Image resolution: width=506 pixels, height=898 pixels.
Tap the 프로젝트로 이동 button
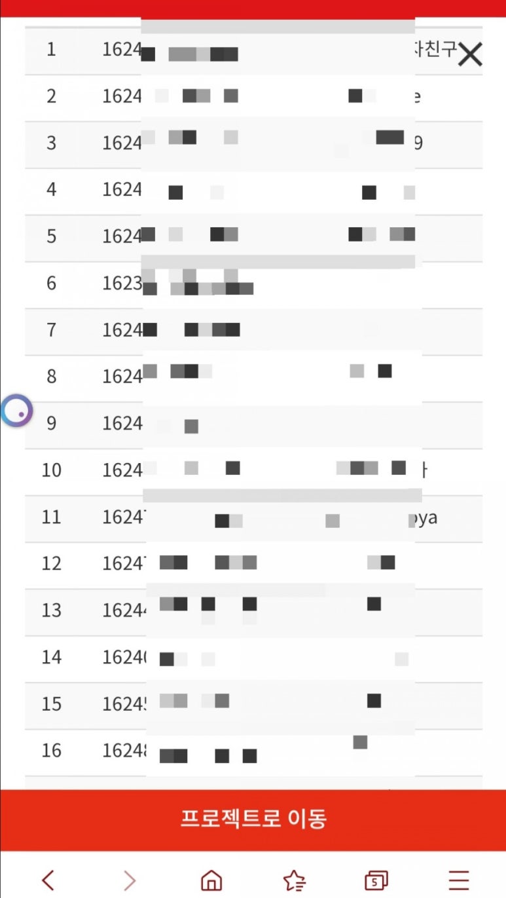tap(253, 818)
